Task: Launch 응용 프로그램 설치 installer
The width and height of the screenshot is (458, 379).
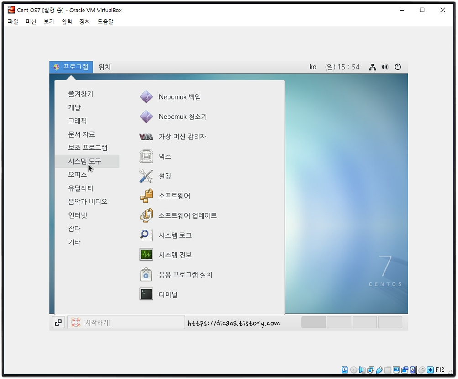Action: coord(175,275)
